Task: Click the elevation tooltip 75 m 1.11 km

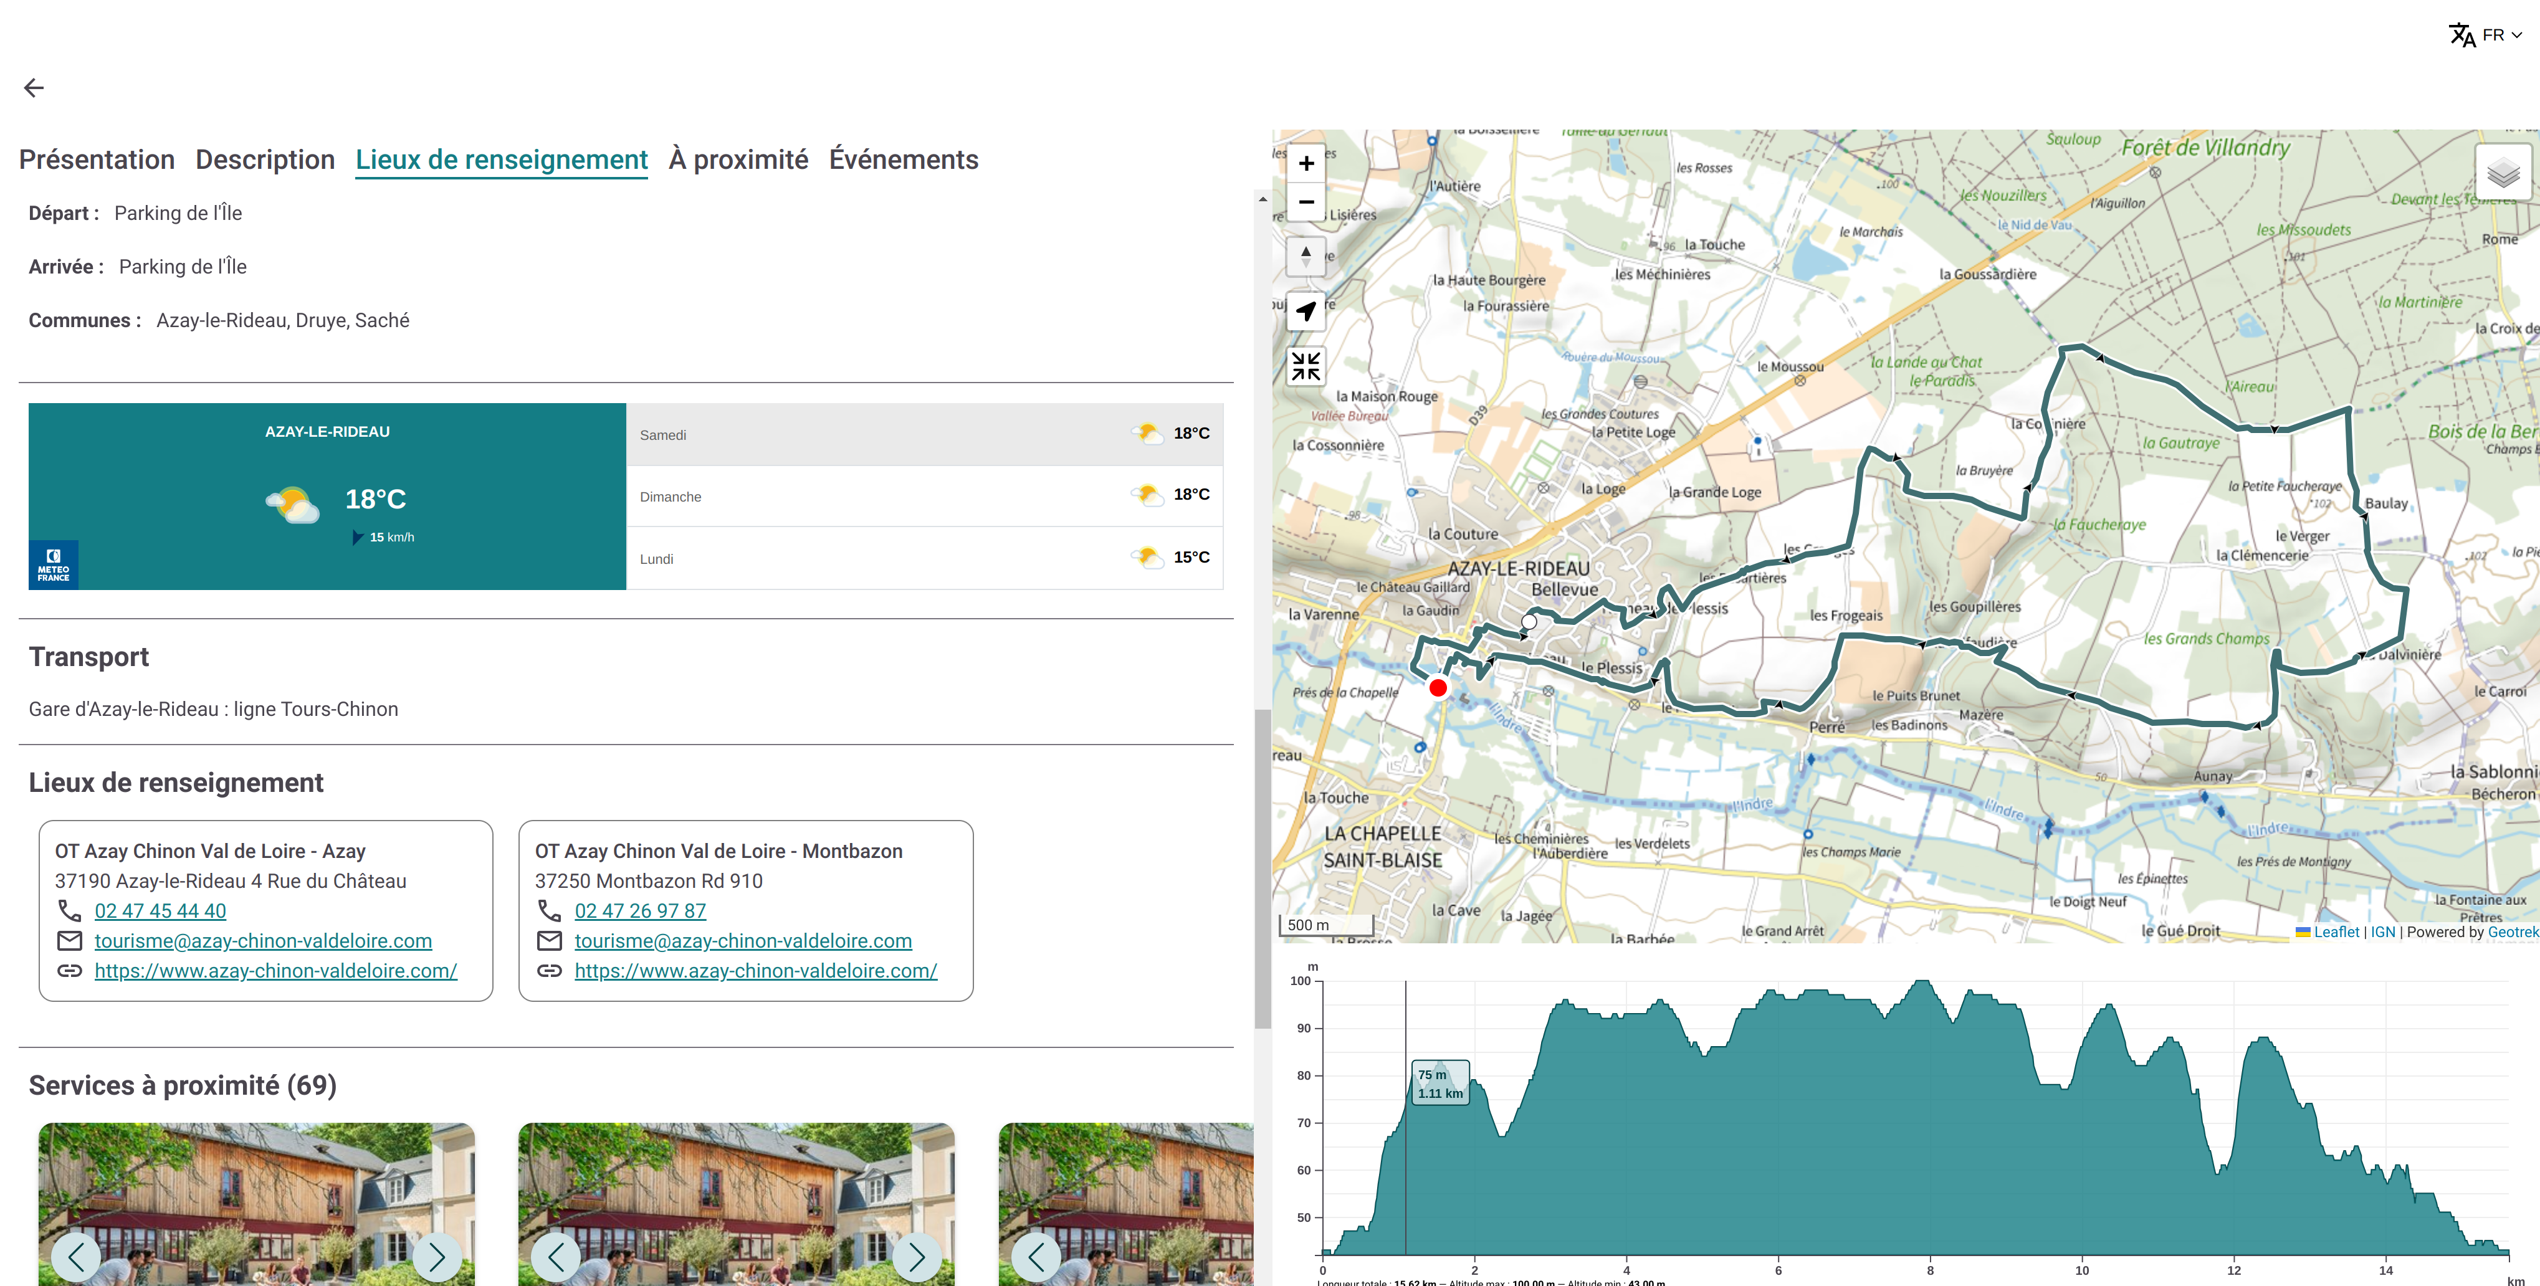Action: pyautogui.click(x=1441, y=1083)
